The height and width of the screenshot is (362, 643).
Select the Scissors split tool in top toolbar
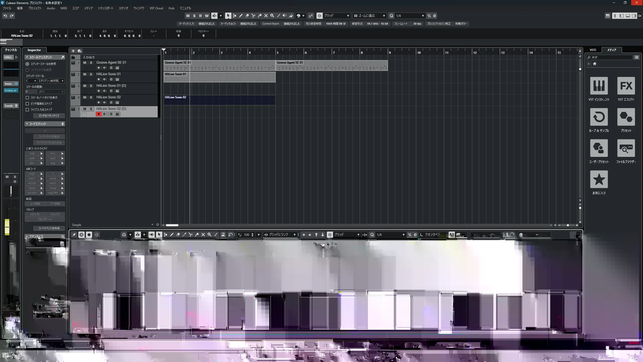253,16
